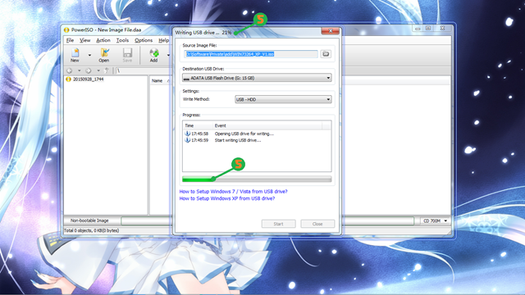Viewport: 525px width, 295px height.
Task: Close the Writing USB drive dialog
Action: pos(331,31)
